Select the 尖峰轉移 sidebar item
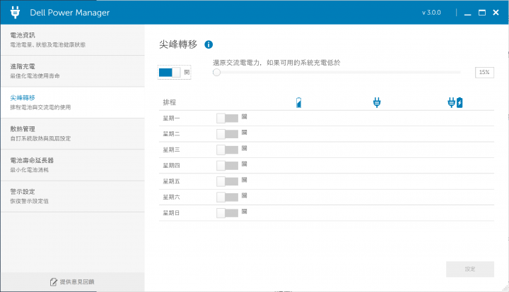 tap(73, 102)
